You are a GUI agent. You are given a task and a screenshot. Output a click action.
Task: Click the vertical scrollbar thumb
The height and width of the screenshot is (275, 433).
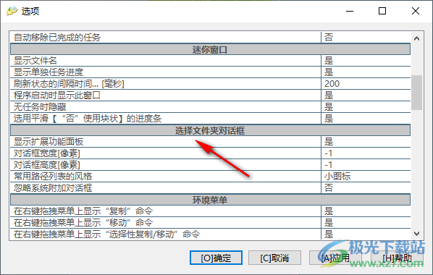coord(416,93)
